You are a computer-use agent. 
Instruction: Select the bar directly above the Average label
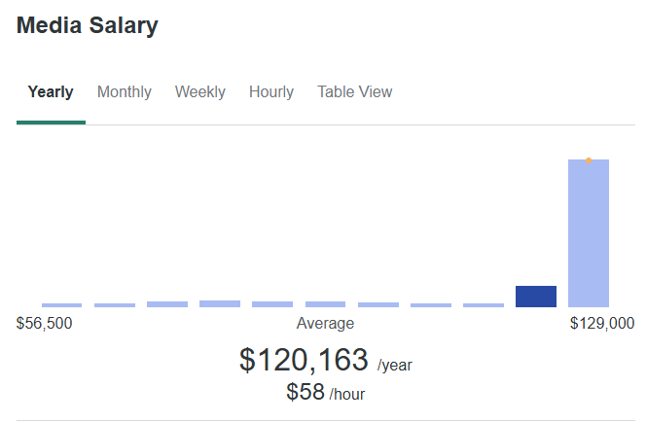pos(325,304)
